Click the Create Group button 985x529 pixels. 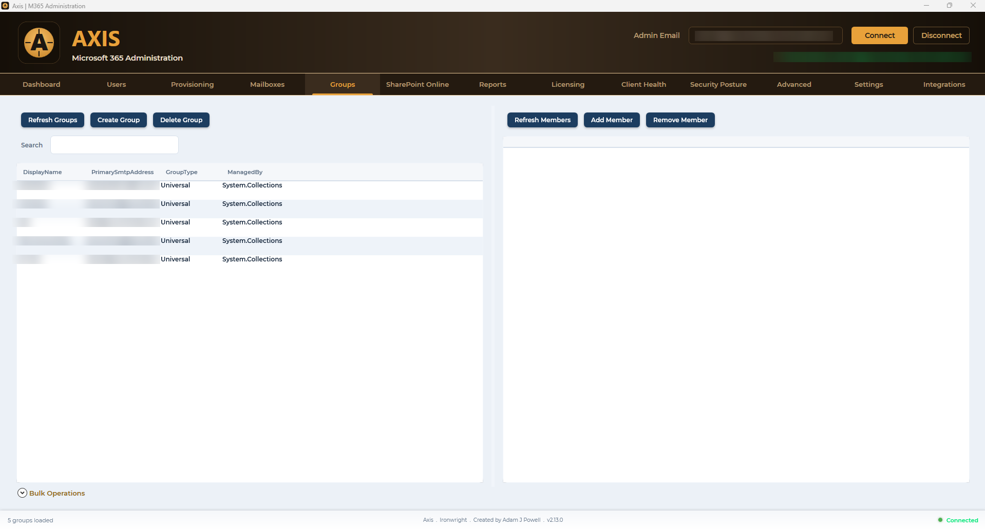[x=119, y=120]
